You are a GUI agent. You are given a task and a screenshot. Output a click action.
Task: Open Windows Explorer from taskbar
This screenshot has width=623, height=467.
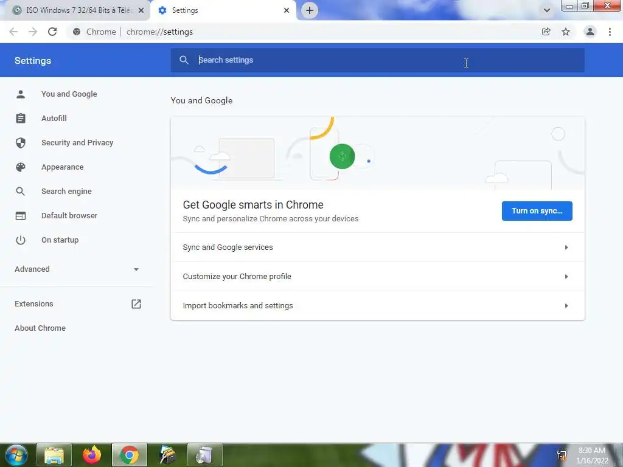[54, 455]
